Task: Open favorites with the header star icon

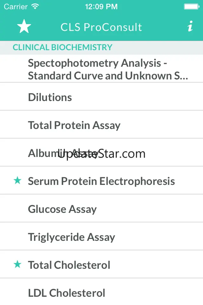Action: [24, 27]
